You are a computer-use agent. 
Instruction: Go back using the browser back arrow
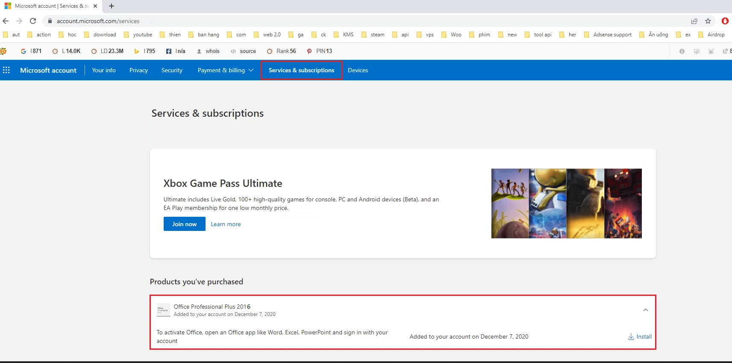[x=6, y=21]
